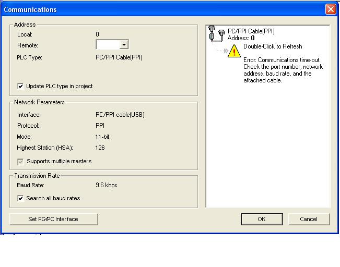340x267 pixels.
Task: Open the Remote address dropdown arrow
Action: click(124, 45)
